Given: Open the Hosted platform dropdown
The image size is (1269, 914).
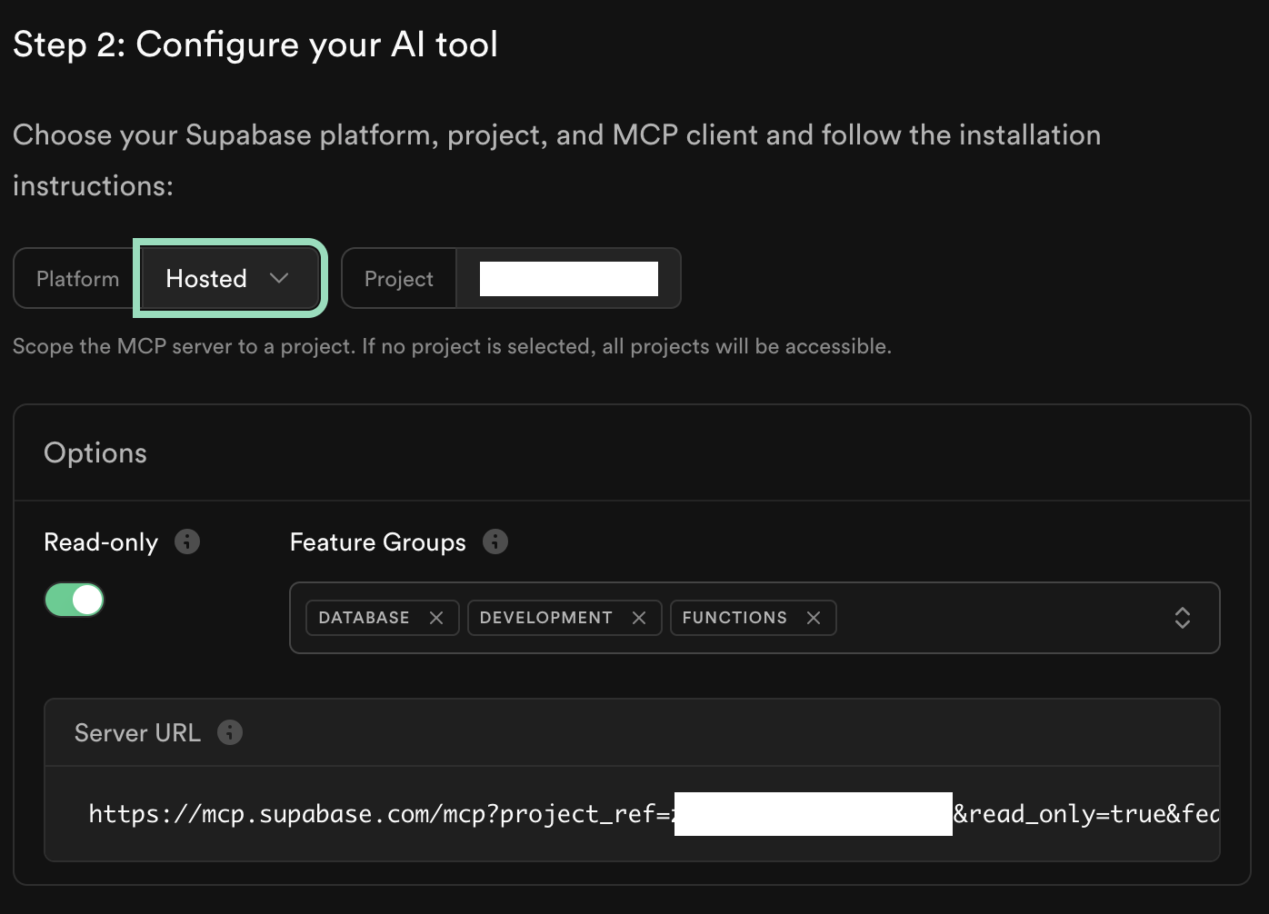Looking at the screenshot, I should click(229, 278).
